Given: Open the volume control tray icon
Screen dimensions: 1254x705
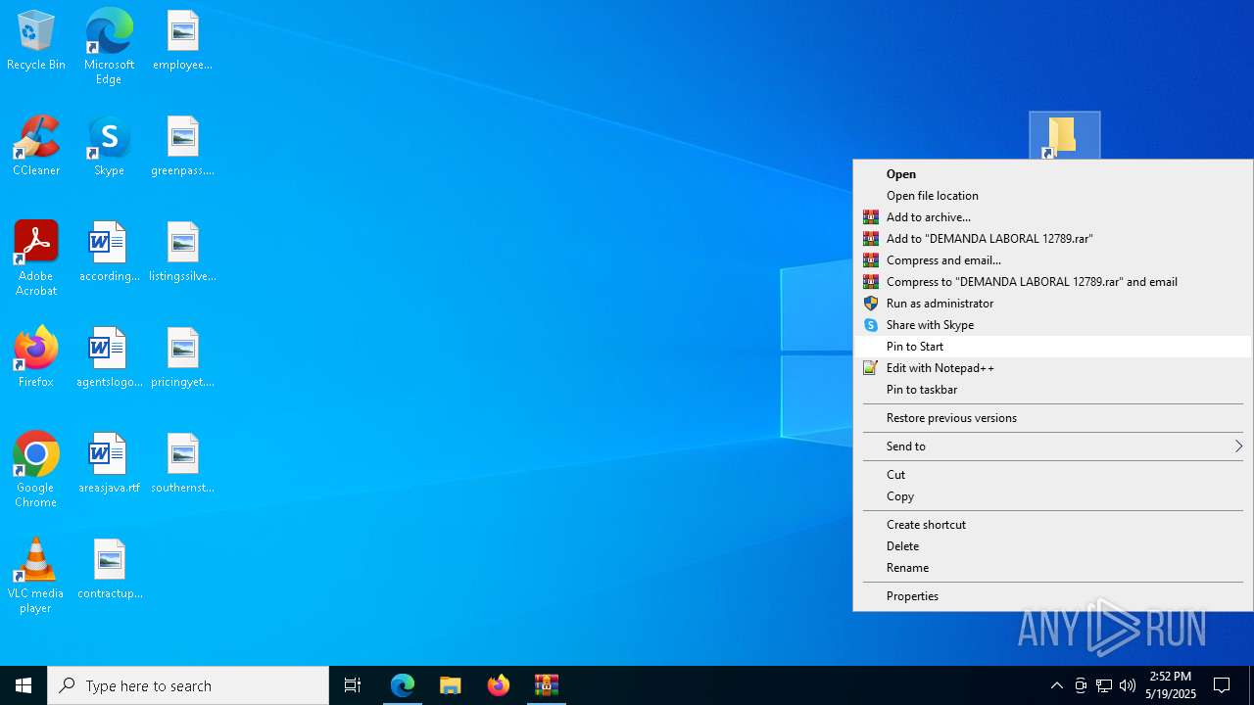Looking at the screenshot, I should 1128,685.
